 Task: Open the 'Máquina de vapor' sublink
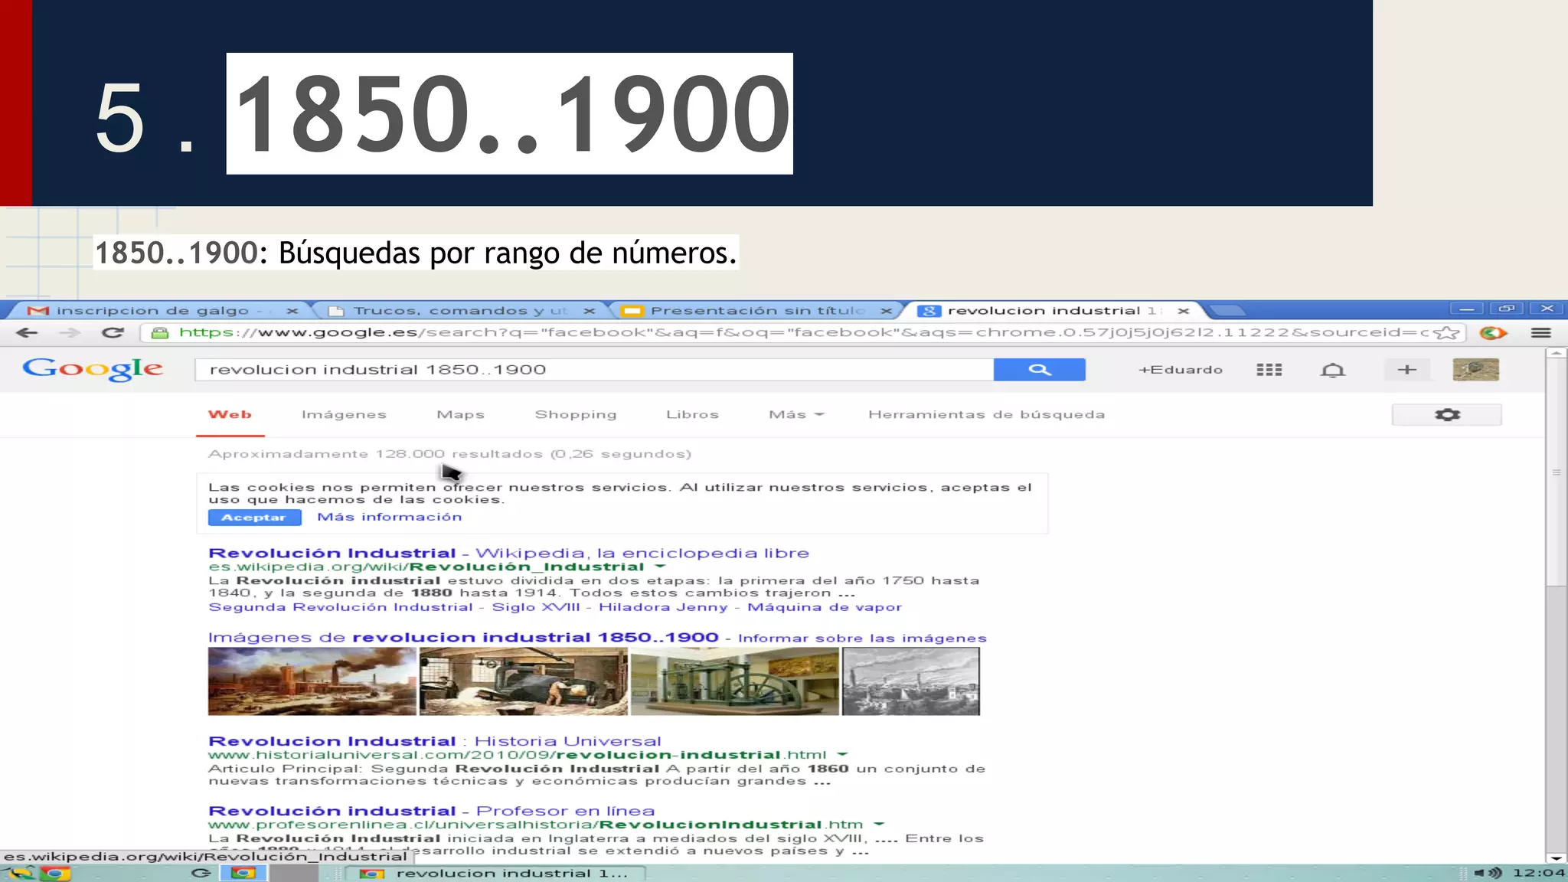point(825,607)
